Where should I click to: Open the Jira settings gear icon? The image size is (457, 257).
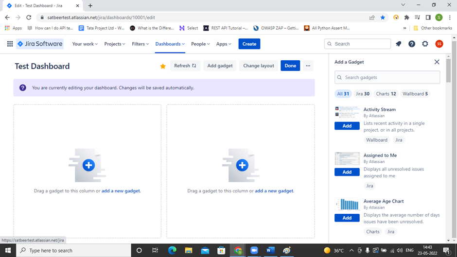(425, 44)
